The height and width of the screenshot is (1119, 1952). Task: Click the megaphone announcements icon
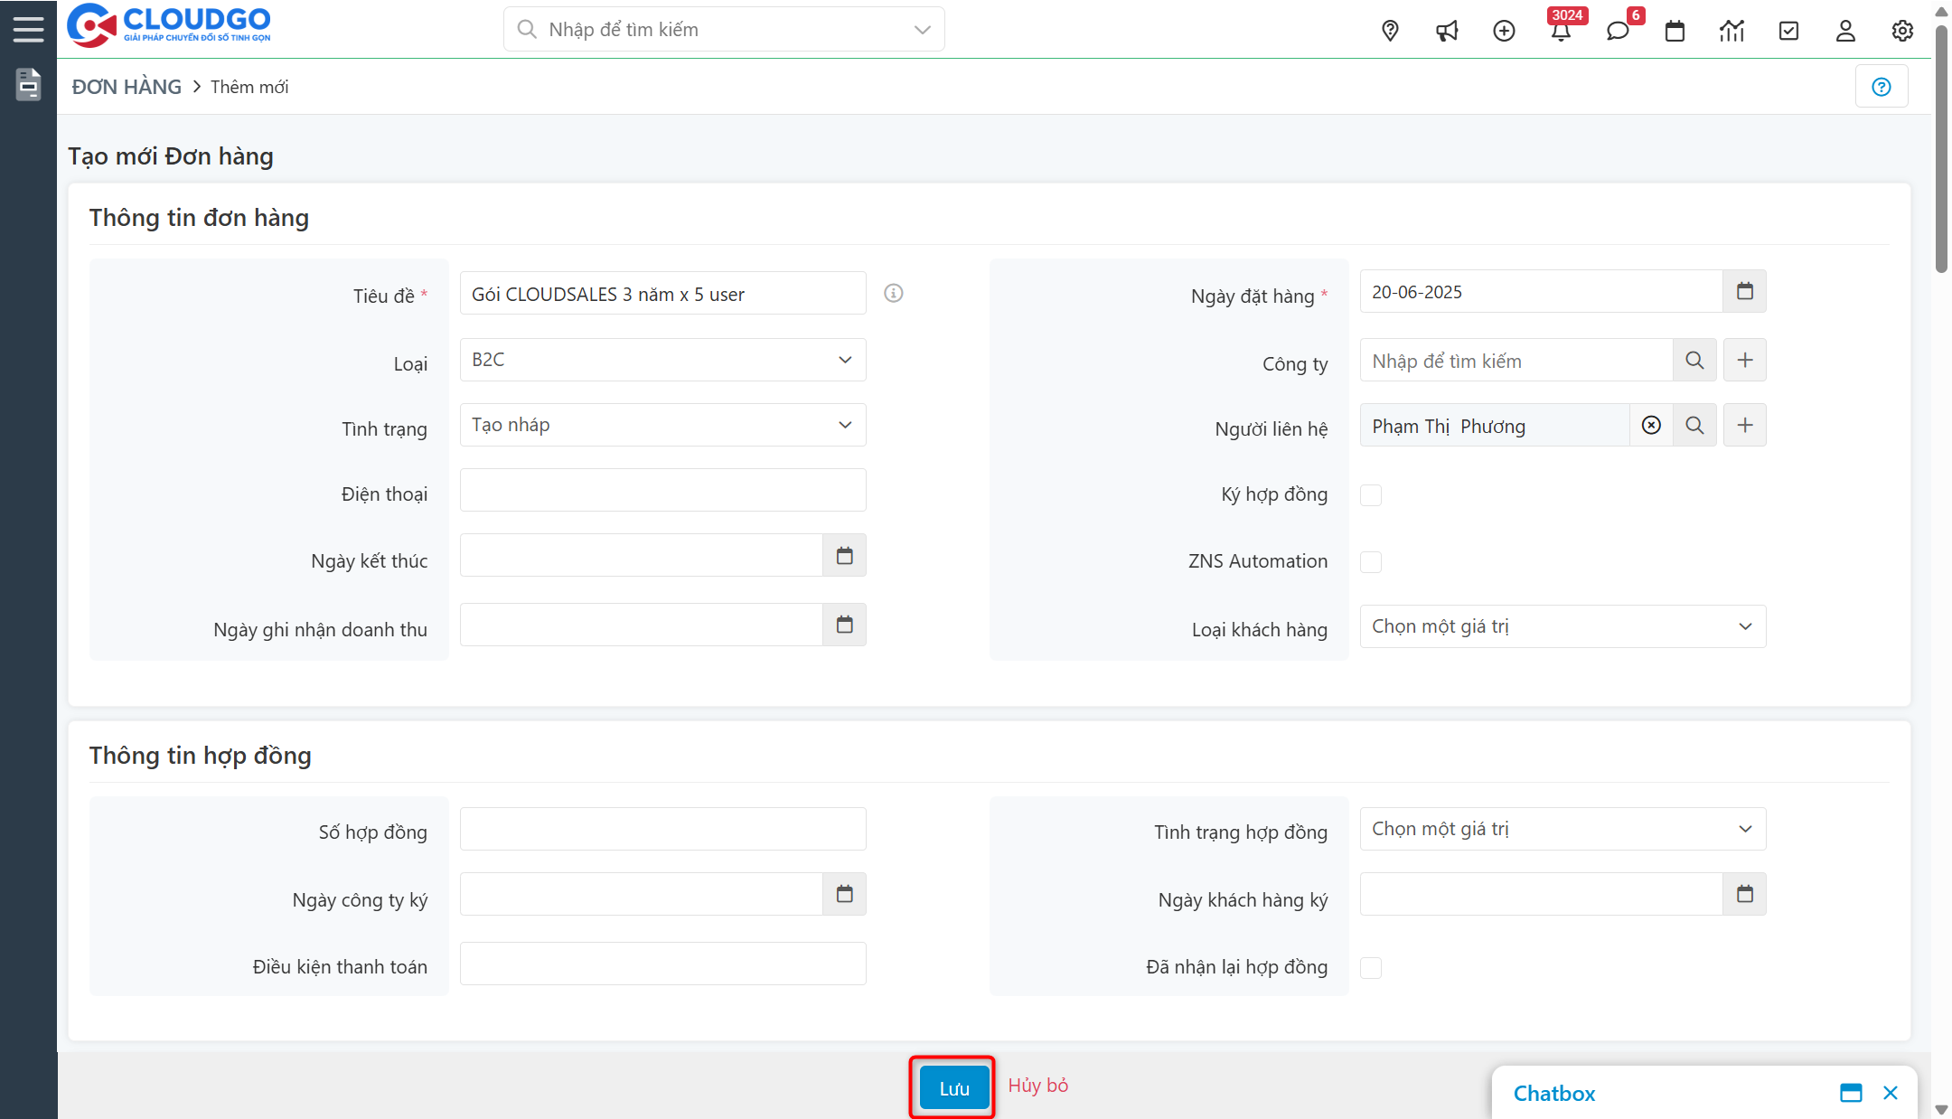(x=1447, y=31)
